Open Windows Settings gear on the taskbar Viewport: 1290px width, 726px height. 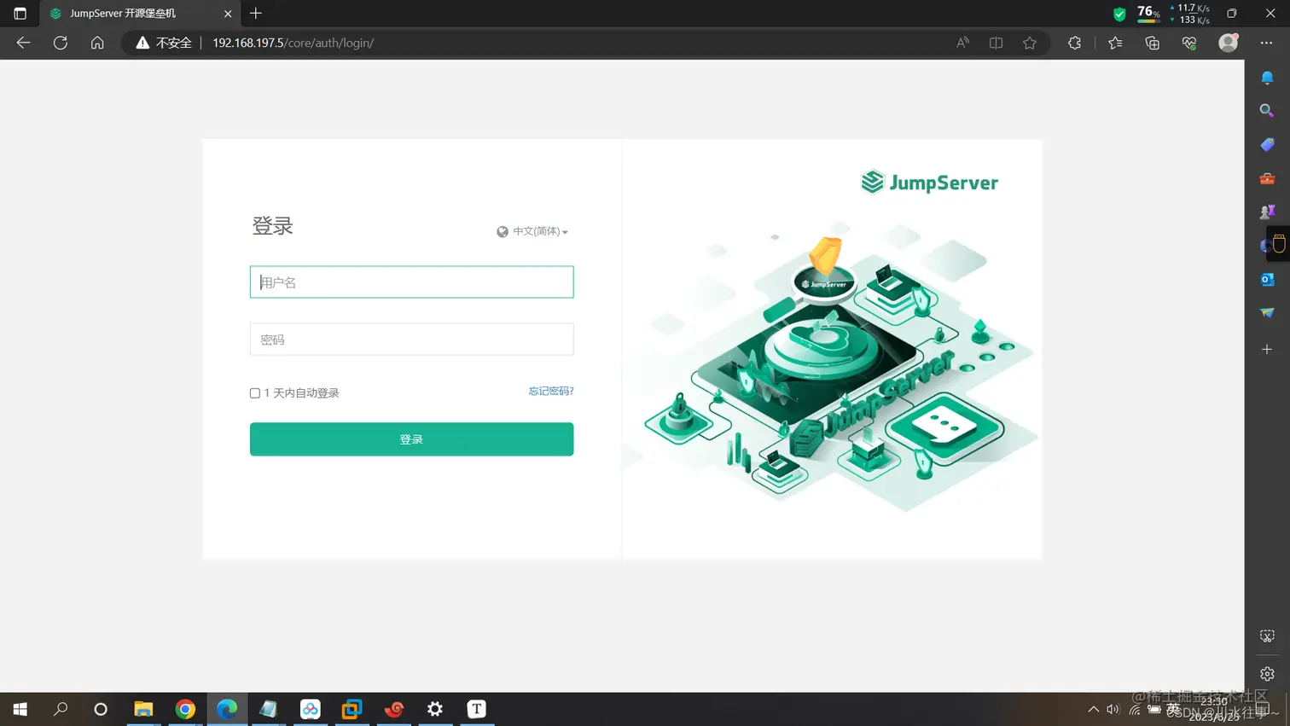pos(435,709)
